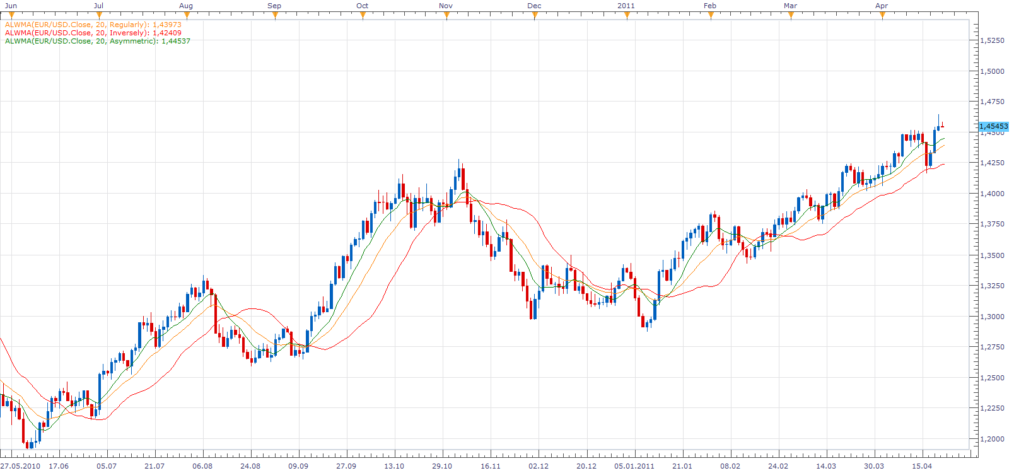Screen dimensions: 1014x473
Task: Click the 16.11 date axis label
Action: pyautogui.click(x=491, y=466)
